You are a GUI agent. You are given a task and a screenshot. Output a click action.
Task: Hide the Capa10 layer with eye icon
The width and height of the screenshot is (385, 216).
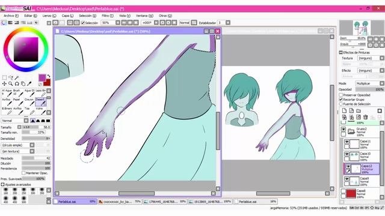[x=346, y=154]
